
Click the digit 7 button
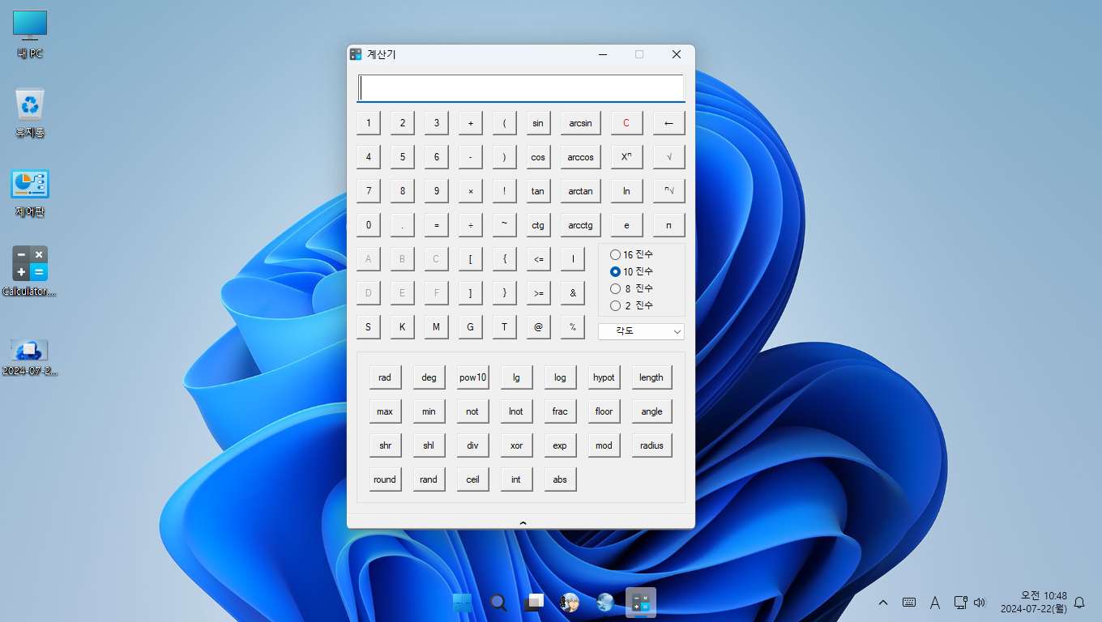tap(368, 191)
